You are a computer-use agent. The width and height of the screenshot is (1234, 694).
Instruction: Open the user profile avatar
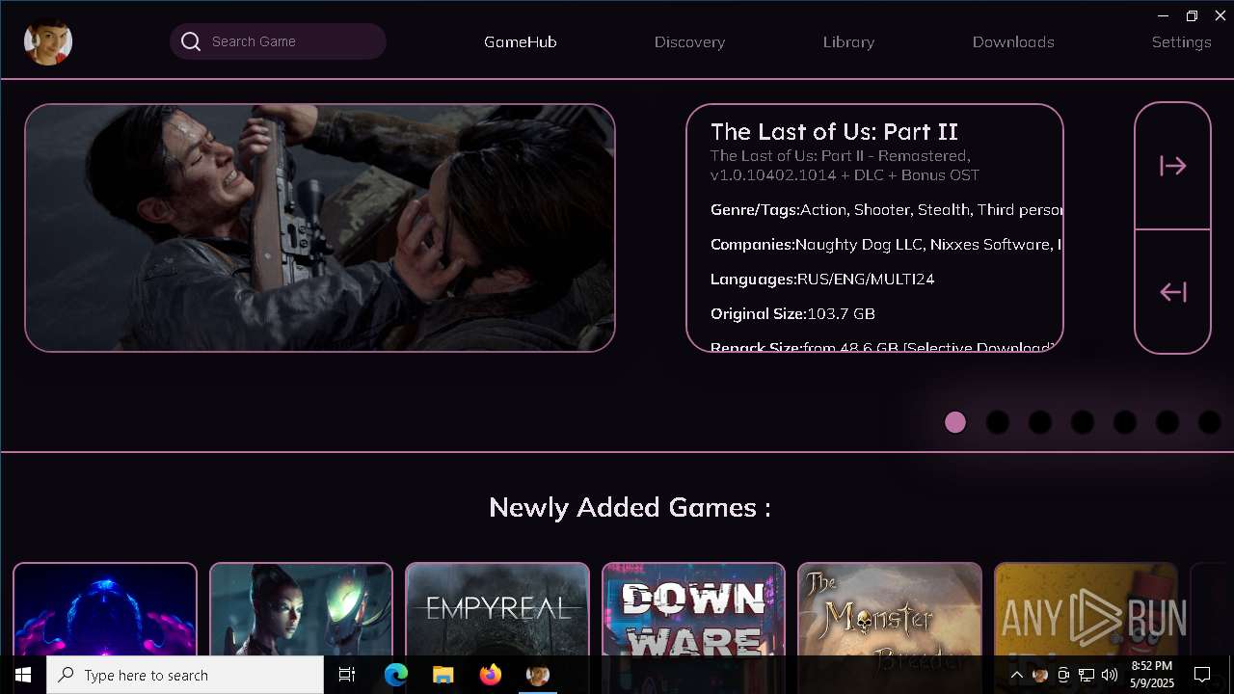(48, 41)
